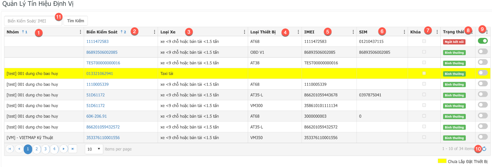492x167 pixels.
Task: Open plate link 353376110001556
Action: [x=103, y=138]
